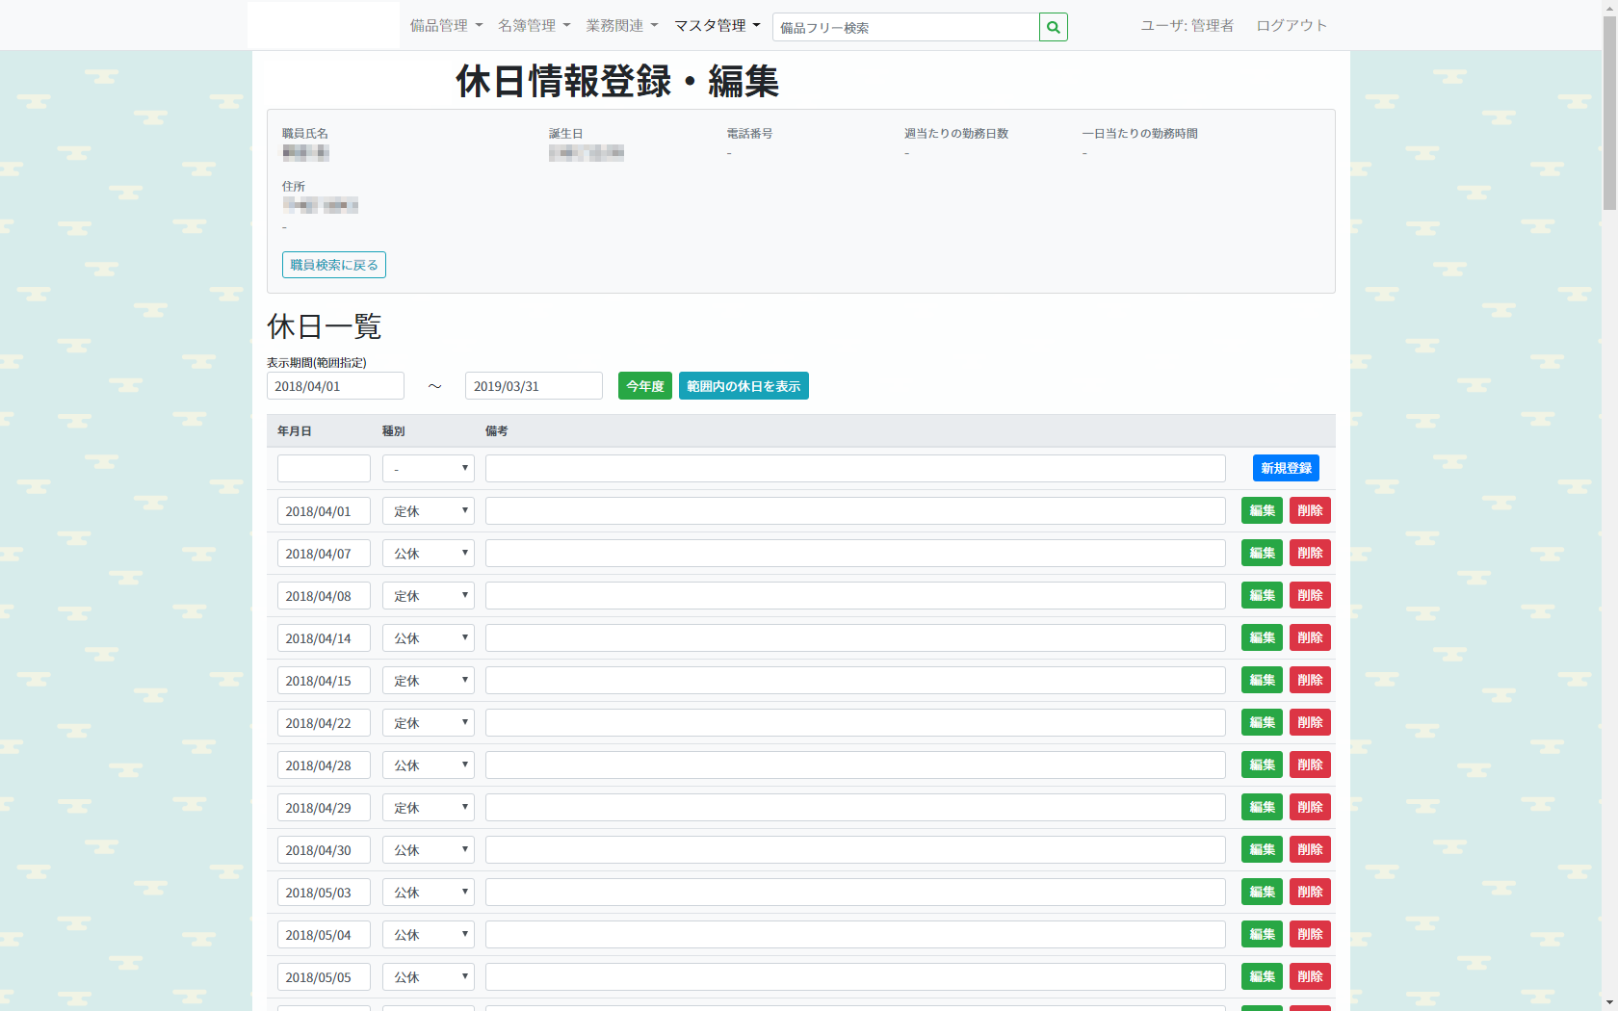
Task: Open the 種別 dropdown for 2018/04/30
Action: pyautogui.click(x=429, y=849)
